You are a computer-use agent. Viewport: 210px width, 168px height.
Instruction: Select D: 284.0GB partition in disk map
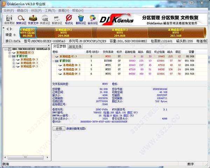pos(64,33)
